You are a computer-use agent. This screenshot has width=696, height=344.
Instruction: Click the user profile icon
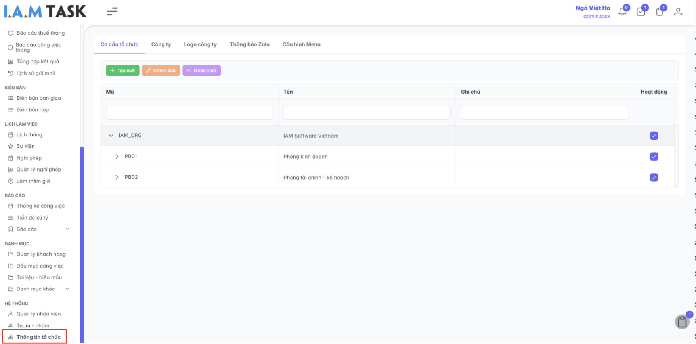tap(678, 12)
